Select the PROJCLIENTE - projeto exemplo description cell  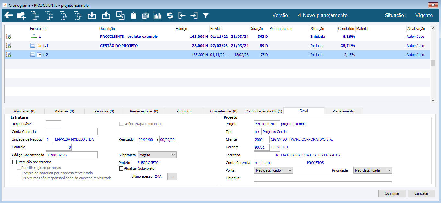pyautogui.click(x=129, y=37)
